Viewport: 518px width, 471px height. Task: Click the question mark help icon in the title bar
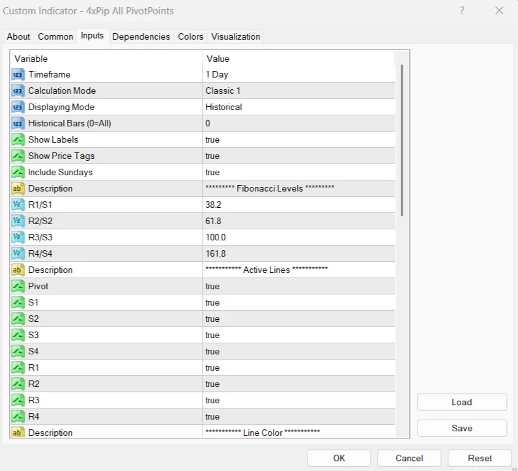[x=462, y=10]
